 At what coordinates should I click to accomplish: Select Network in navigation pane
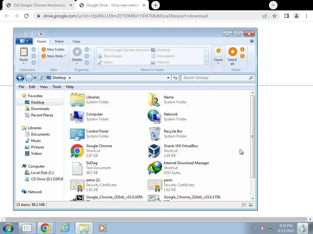pos(35,192)
